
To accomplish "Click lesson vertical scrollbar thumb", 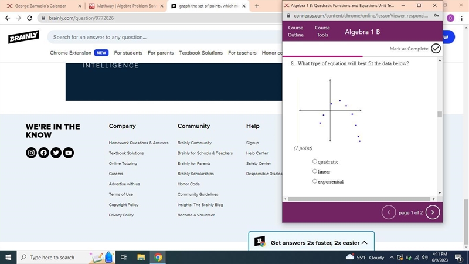I will coord(439,114).
